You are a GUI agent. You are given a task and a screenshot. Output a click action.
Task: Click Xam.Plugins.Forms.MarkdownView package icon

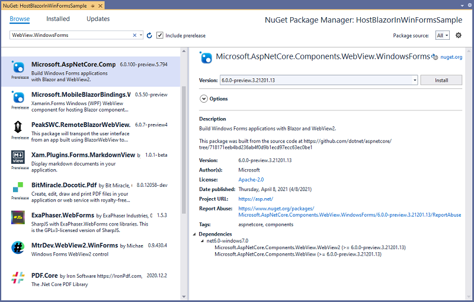(18, 157)
